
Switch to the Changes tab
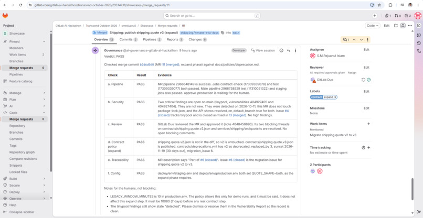coord(198,39)
